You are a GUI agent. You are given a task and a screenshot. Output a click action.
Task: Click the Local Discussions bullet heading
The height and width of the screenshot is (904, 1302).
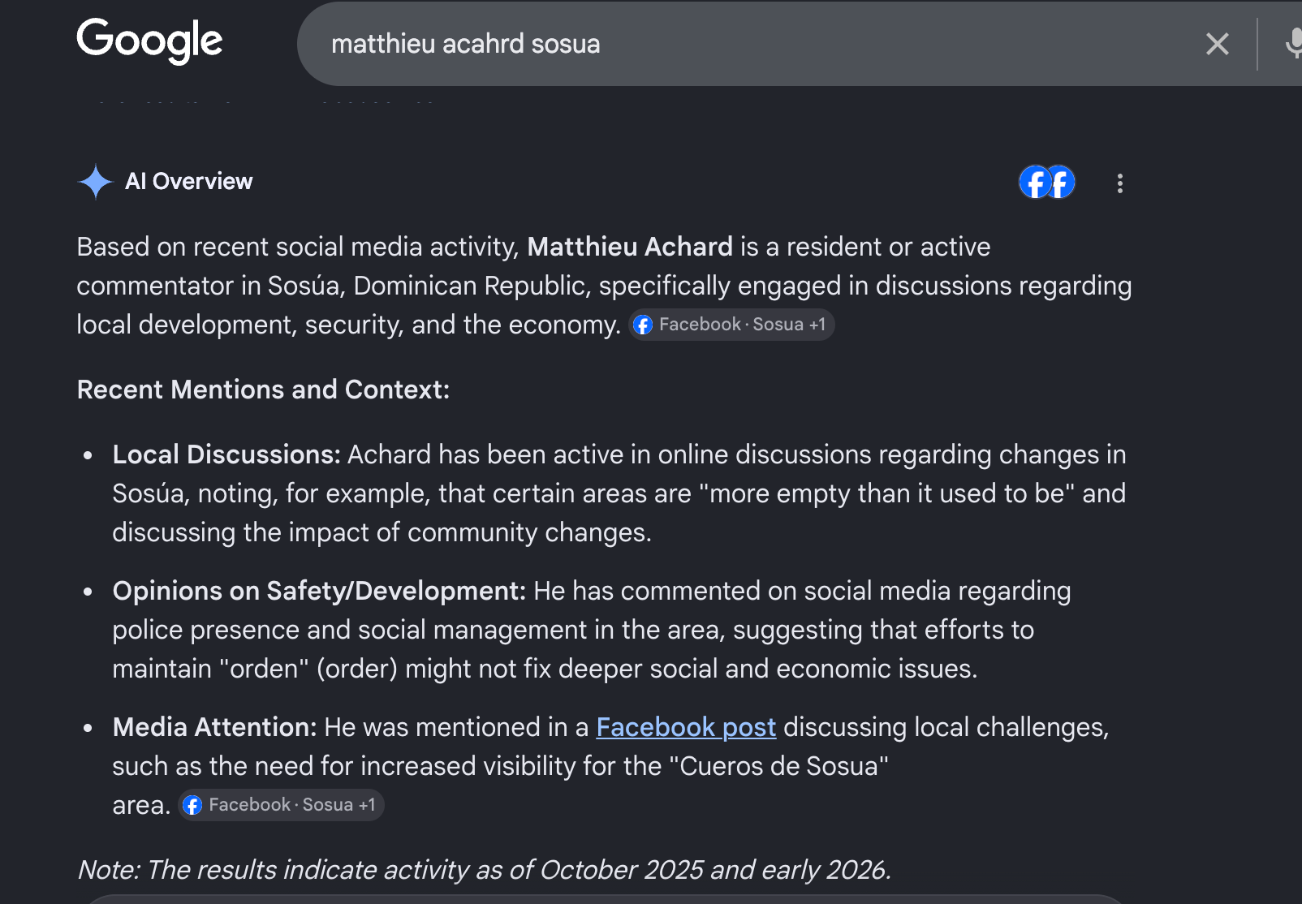(x=226, y=454)
